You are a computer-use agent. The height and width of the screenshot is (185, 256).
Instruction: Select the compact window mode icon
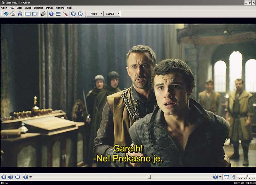click(x=28, y=14)
